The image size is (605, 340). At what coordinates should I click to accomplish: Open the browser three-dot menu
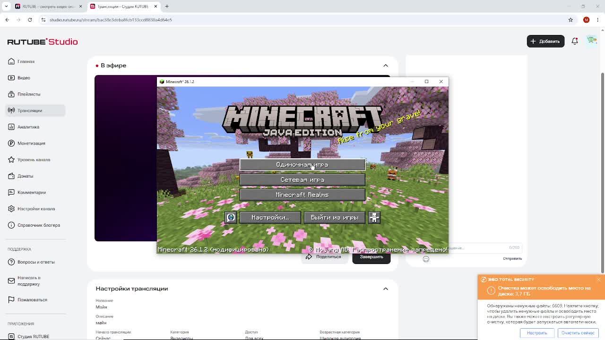pos(598,20)
